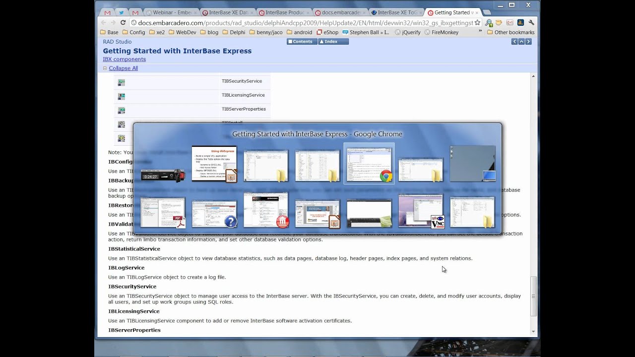Open the 'FireMonkey' bookmark

click(441, 32)
